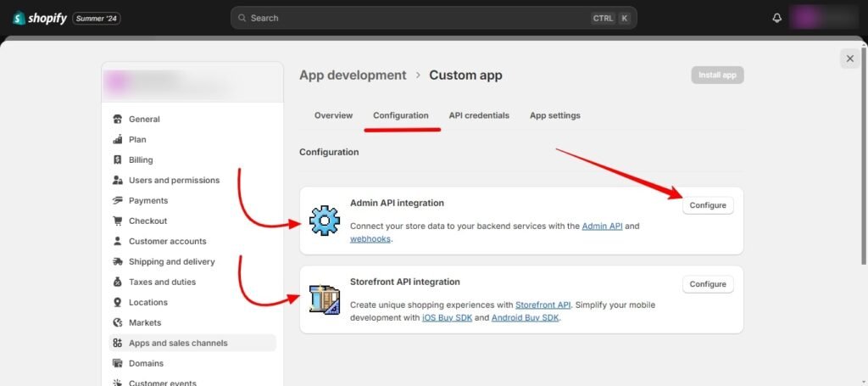The image size is (868, 386).
Task: Click the Billing receipt icon
Action: 117,160
